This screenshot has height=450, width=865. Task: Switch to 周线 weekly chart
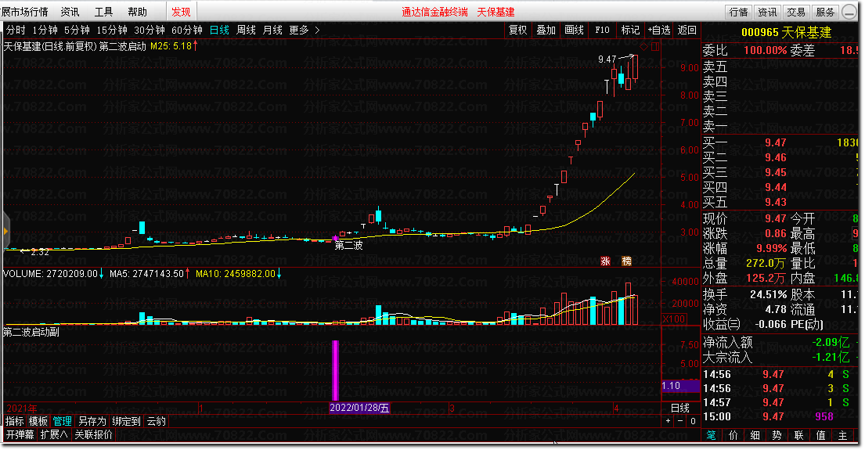[x=246, y=30]
